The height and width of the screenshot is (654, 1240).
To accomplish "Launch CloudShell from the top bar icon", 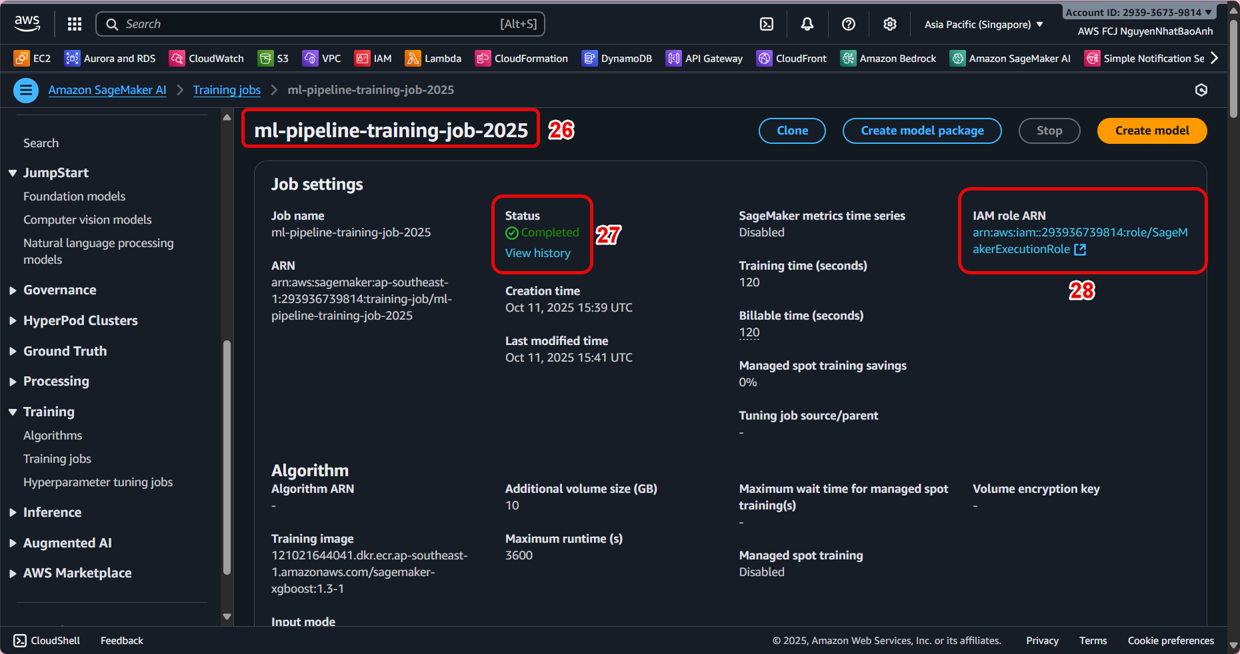I will [x=767, y=24].
